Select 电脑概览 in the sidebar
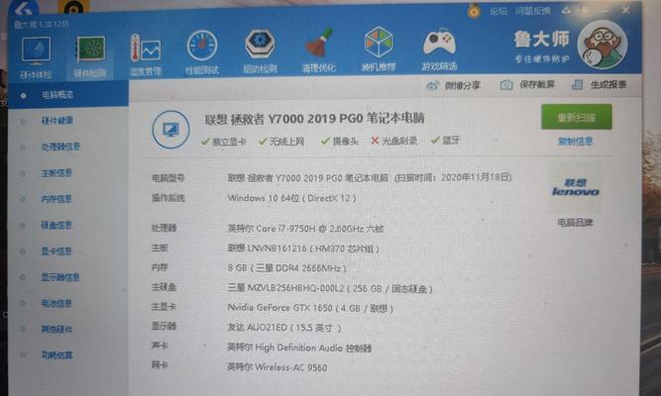This screenshot has width=661, height=396. coord(67,95)
